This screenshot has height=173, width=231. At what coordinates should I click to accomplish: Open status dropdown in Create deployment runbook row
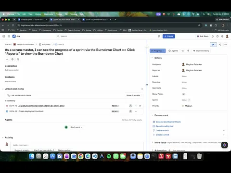115,111
